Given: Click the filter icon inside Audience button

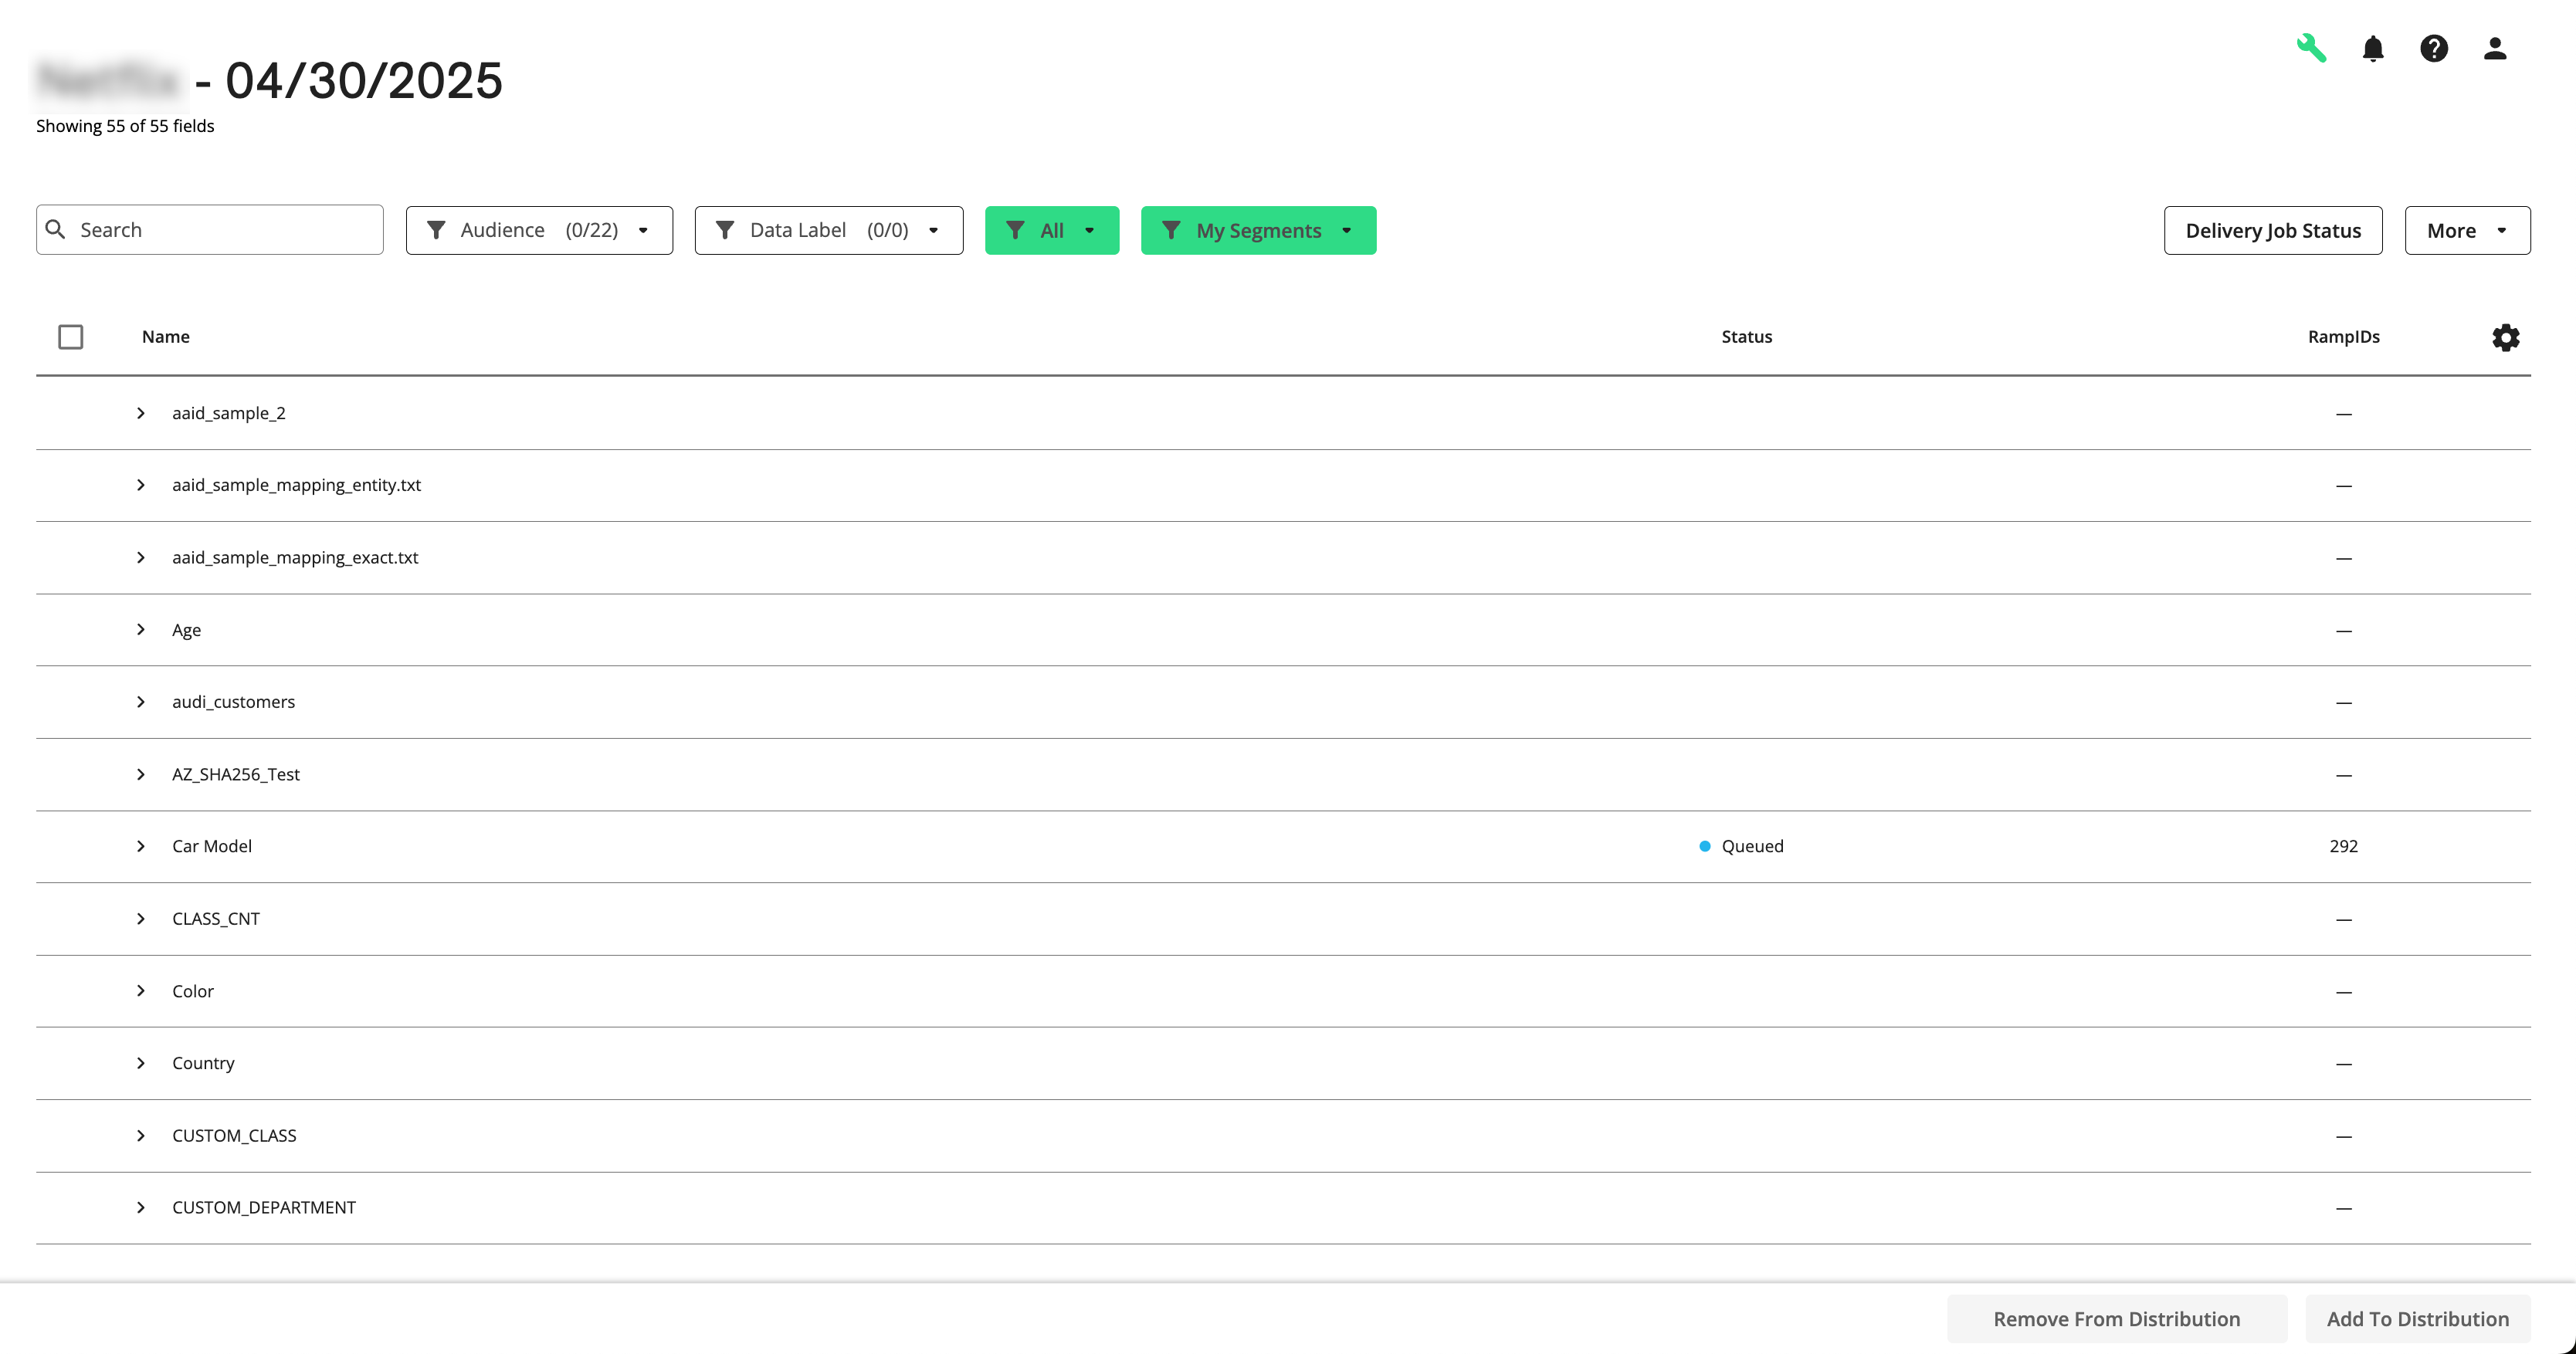Looking at the screenshot, I should coord(437,229).
